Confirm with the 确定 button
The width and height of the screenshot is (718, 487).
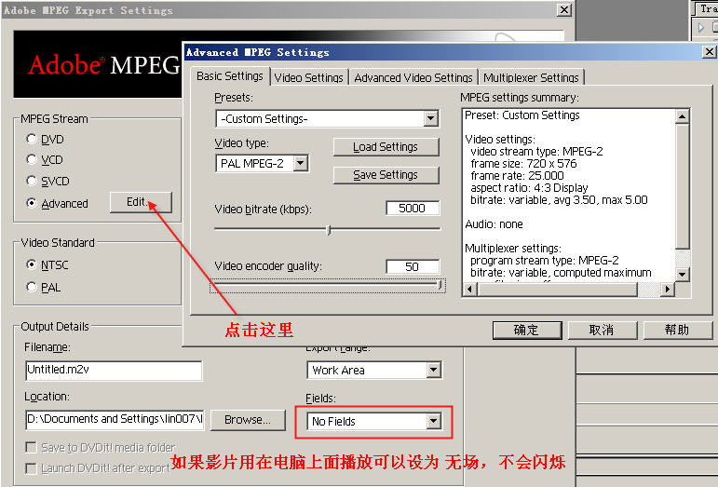[x=526, y=330]
